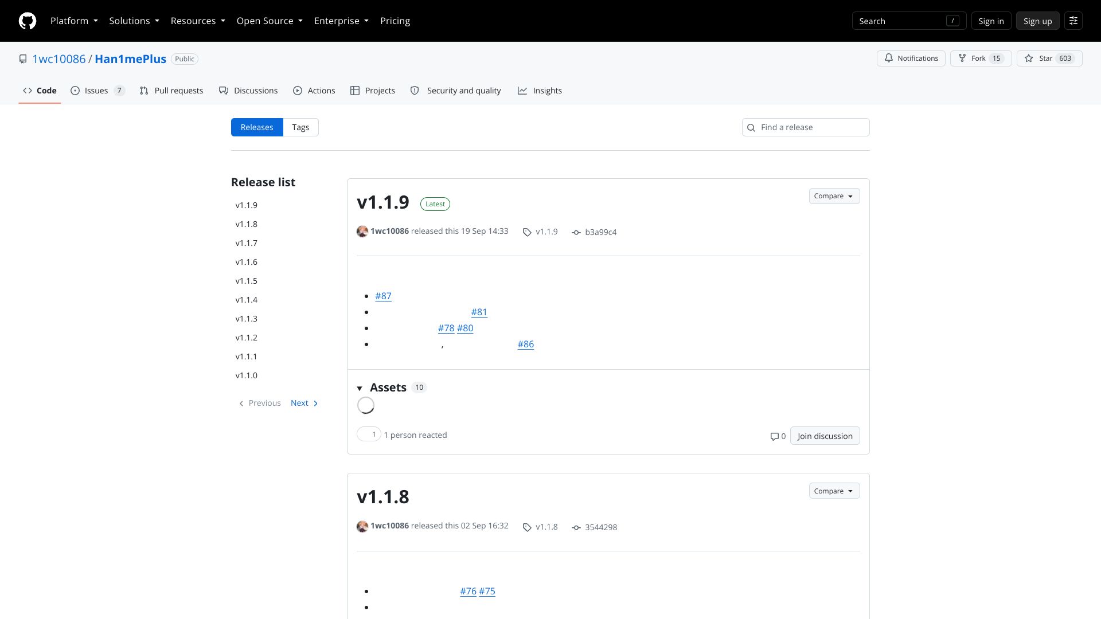Open issue #87 link
1101x619 pixels.
pyautogui.click(x=383, y=296)
